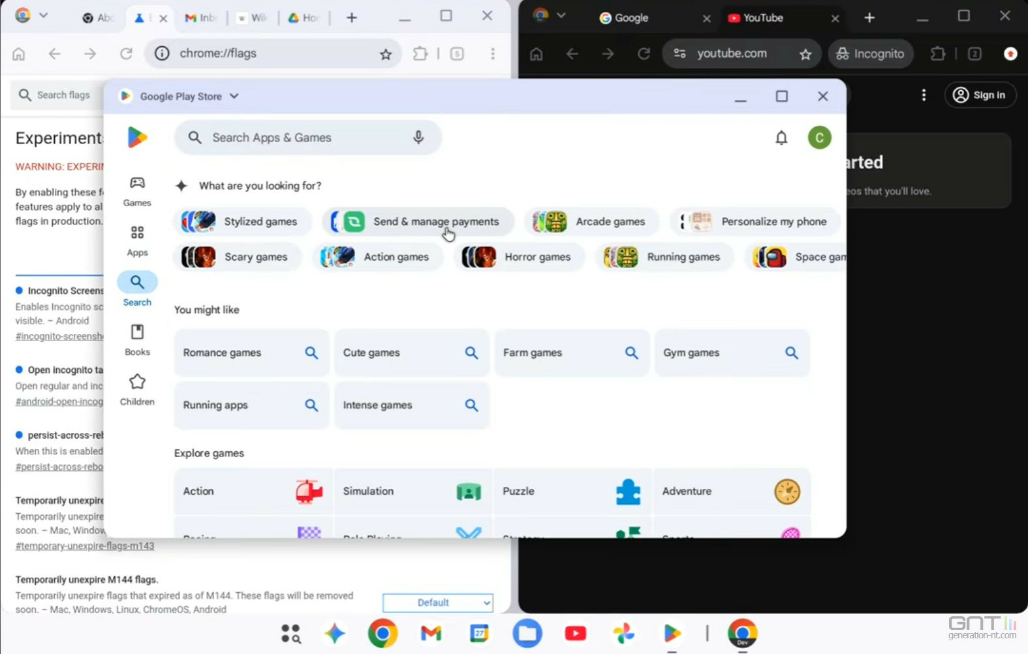Click the voice search microphone icon
This screenshot has width=1028, height=654.
point(418,138)
